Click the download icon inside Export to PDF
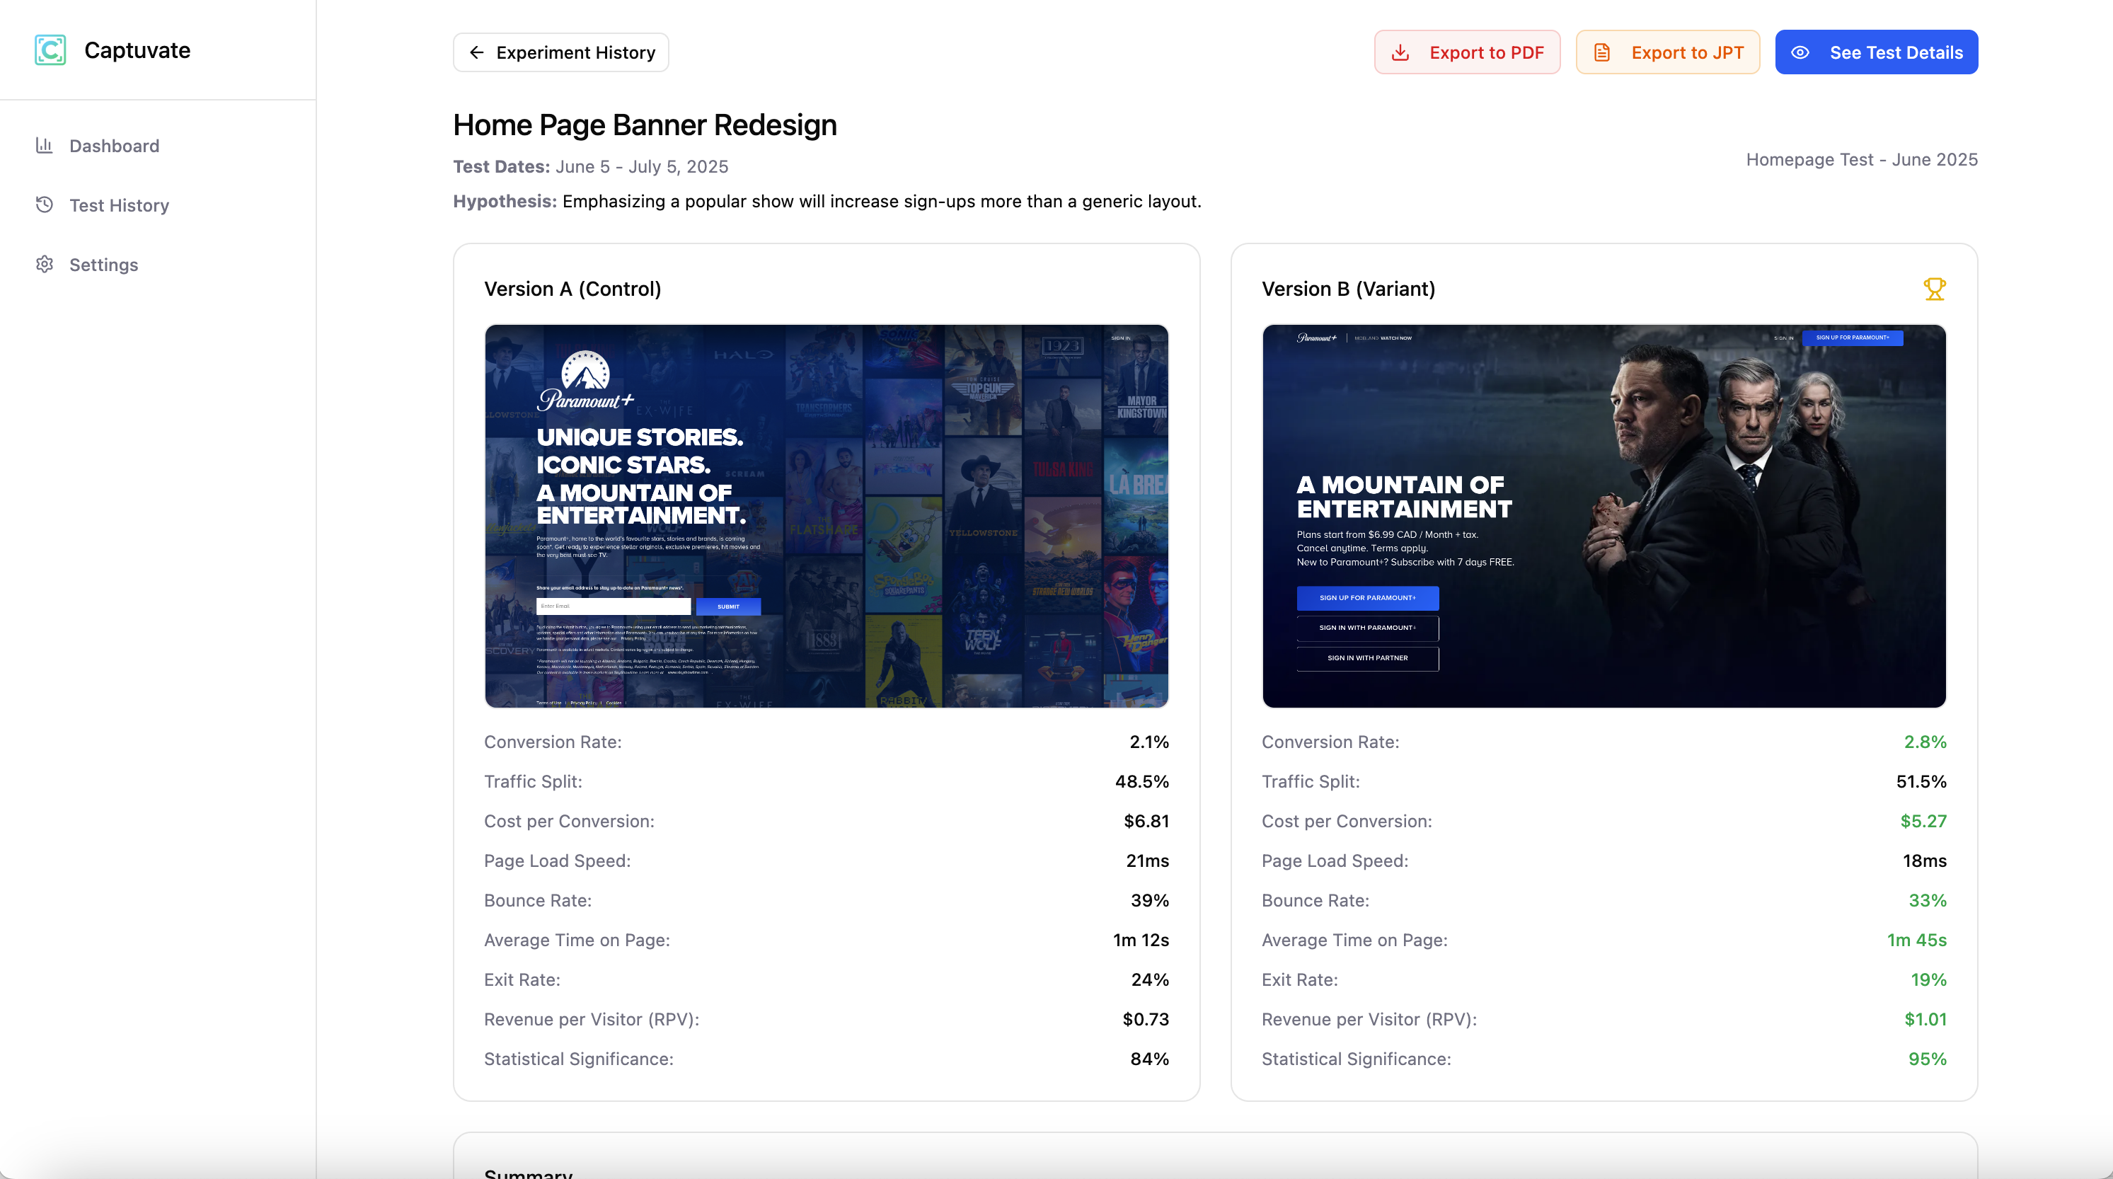The width and height of the screenshot is (2113, 1179). tap(1401, 51)
